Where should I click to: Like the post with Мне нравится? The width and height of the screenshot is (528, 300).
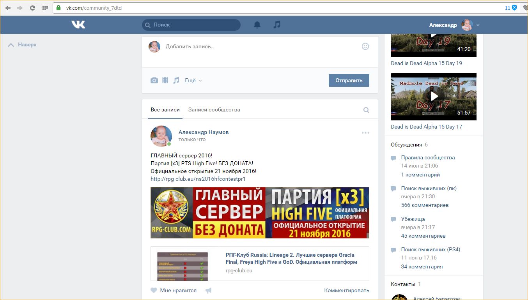click(x=174, y=290)
